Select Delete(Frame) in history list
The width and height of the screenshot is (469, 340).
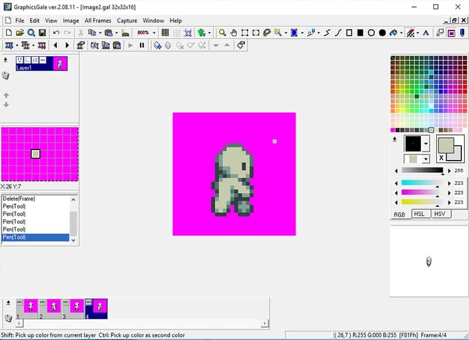point(35,199)
